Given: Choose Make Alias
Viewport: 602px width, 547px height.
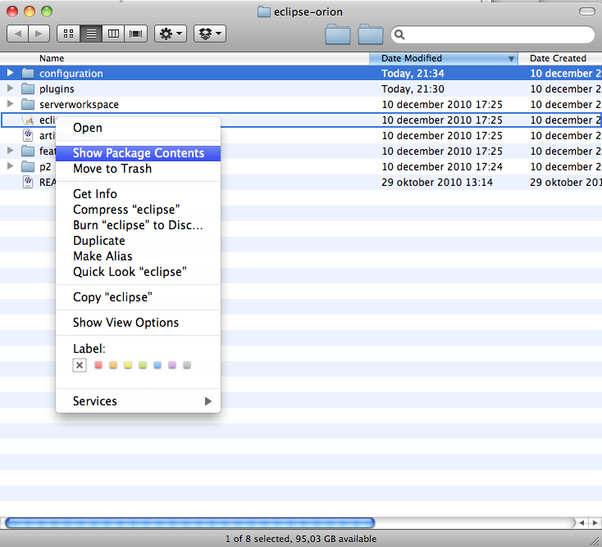Looking at the screenshot, I should pyautogui.click(x=139, y=256).
